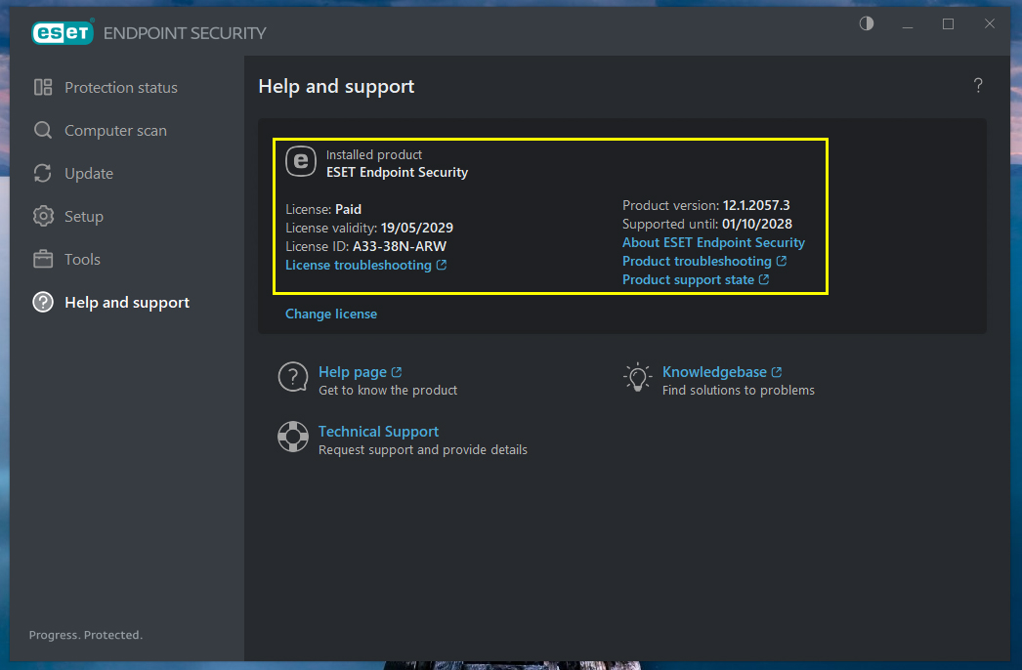Screen dimensions: 1022x670
Task: Click the Help and support page heading
Action: pyautogui.click(x=336, y=87)
